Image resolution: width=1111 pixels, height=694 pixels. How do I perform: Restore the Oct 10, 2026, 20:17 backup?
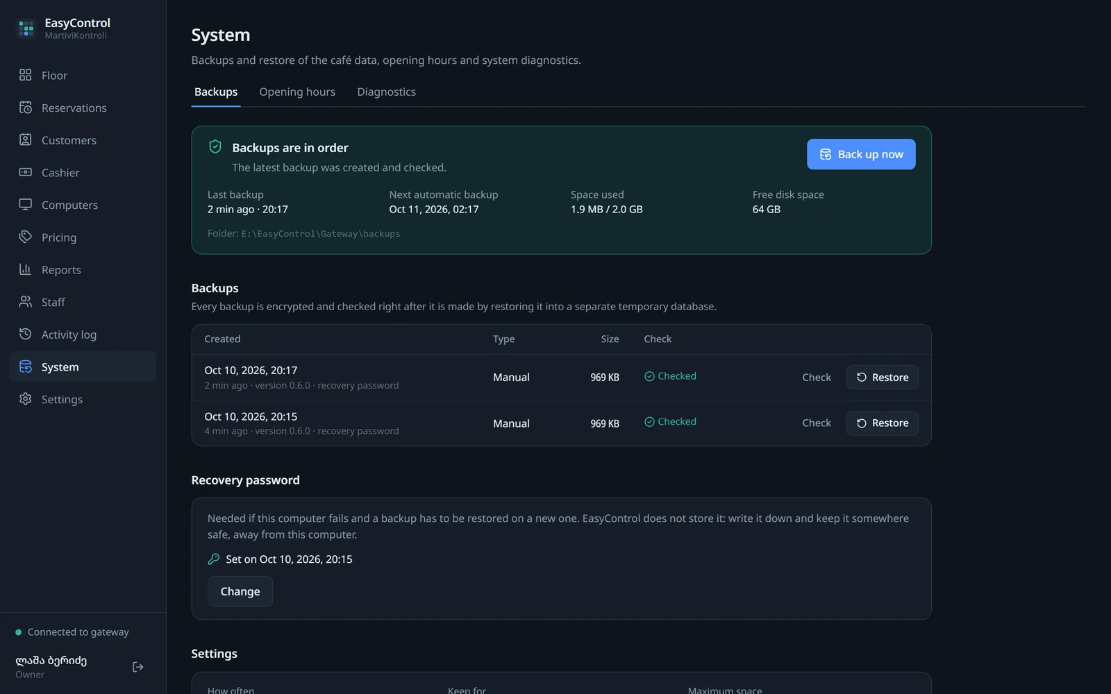pos(883,378)
